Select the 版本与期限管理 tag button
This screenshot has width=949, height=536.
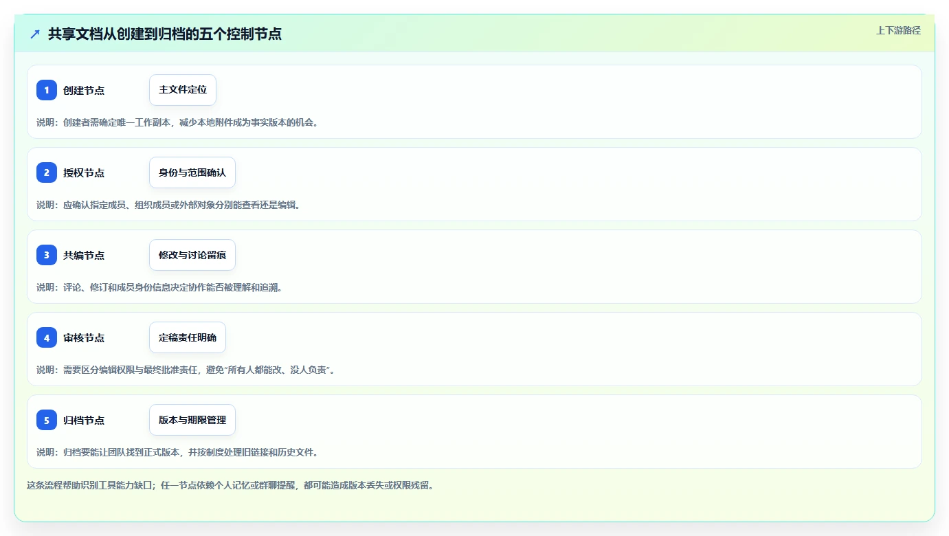point(192,420)
